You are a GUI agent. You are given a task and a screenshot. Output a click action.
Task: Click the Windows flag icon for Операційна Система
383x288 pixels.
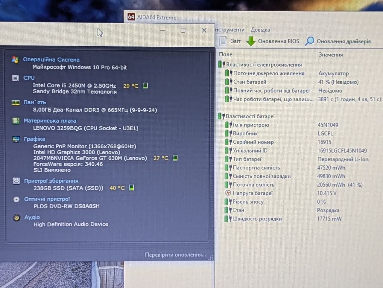click(15, 59)
